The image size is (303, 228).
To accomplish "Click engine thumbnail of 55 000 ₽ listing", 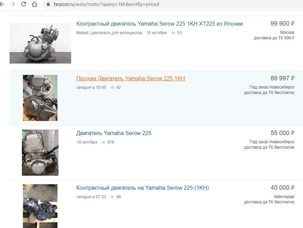I will (40, 153).
